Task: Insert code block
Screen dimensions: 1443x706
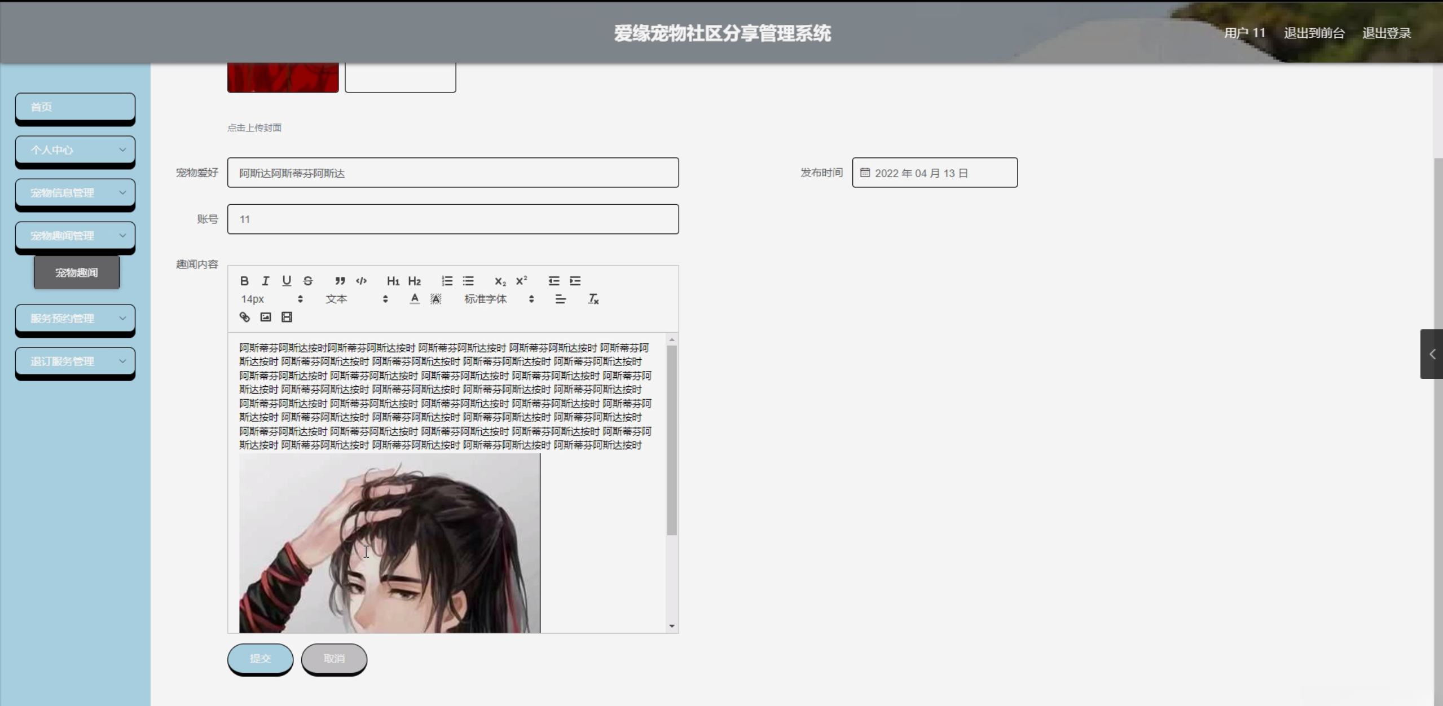Action: click(361, 281)
